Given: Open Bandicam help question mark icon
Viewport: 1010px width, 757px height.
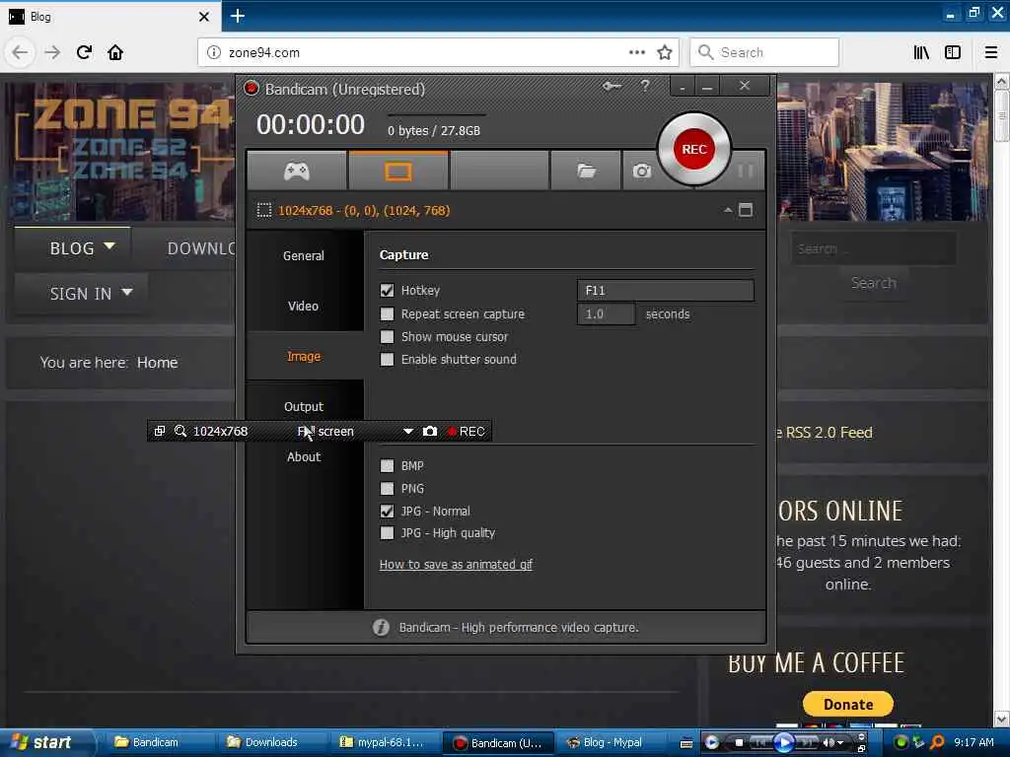Looking at the screenshot, I should tap(645, 86).
